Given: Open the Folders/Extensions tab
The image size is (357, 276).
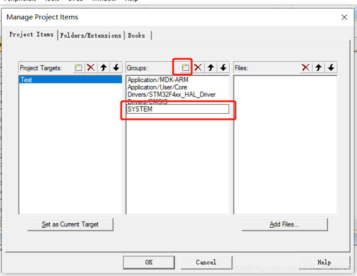Looking at the screenshot, I should point(91,36).
